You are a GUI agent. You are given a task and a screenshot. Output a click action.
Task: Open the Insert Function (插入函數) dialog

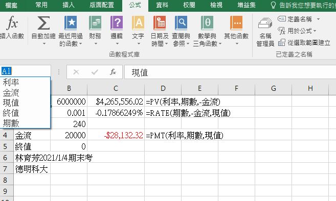pyautogui.click(x=12, y=28)
